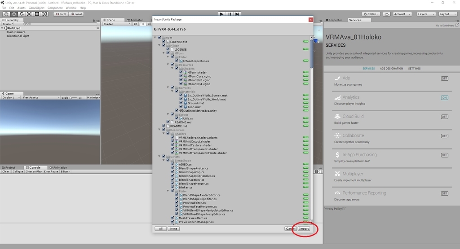Turn on the Ads service toggle
460x249 pixels.
444,79
